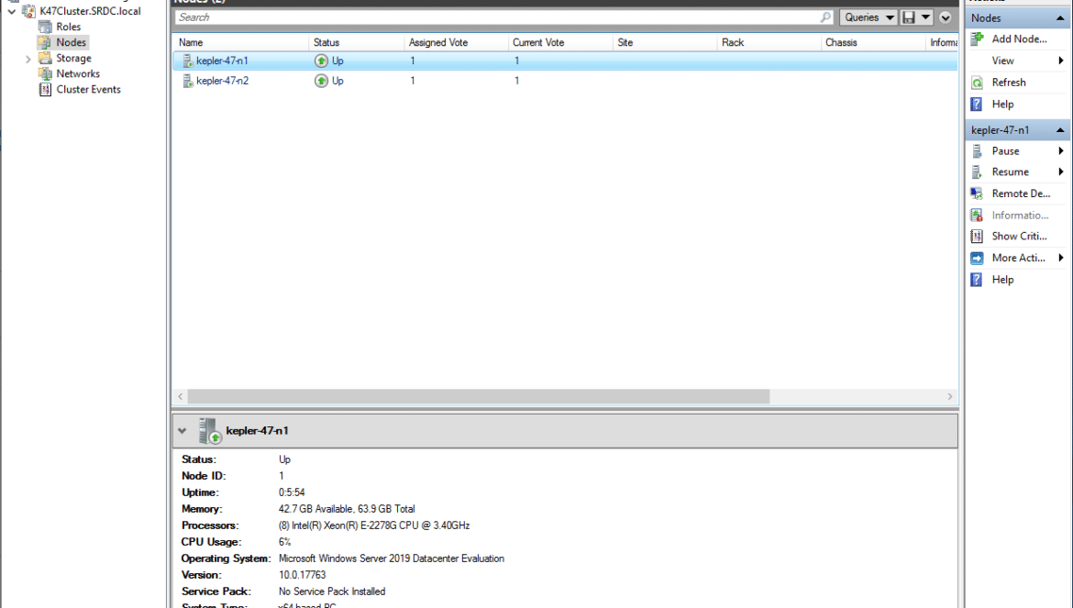Expand the Storage tree node
This screenshot has width=1073, height=608.
28,59
